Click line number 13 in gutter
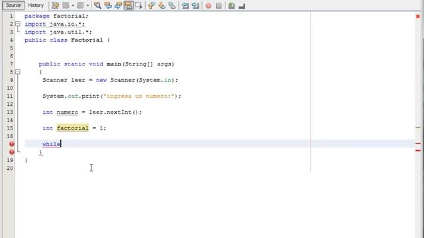Image resolution: width=424 pixels, height=238 pixels. (10, 112)
